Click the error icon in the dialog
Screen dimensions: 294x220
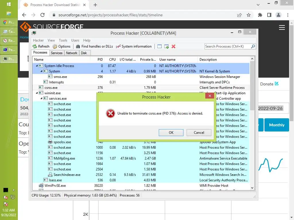coord(111,113)
